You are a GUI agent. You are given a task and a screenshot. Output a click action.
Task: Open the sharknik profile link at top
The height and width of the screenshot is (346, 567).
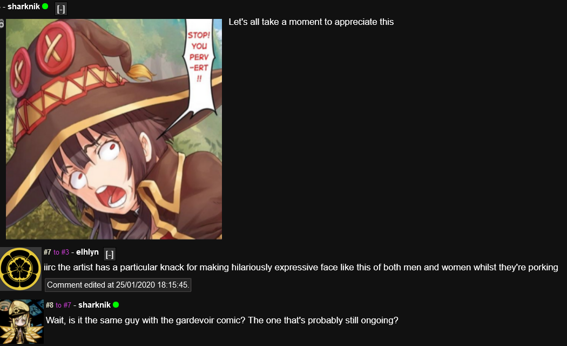click(x=24, y=6)
